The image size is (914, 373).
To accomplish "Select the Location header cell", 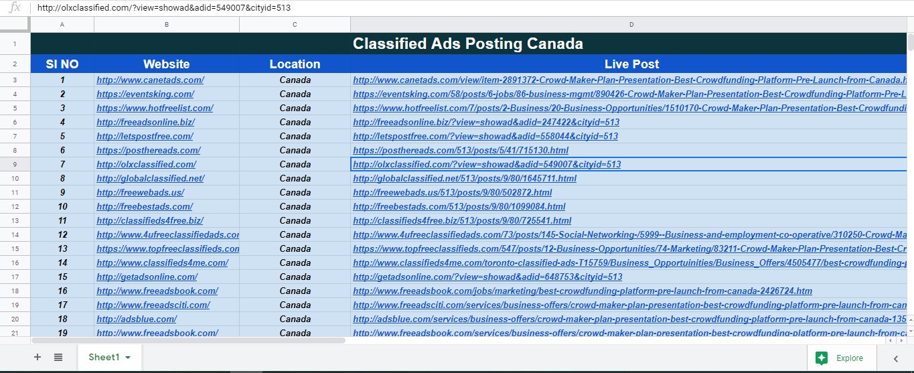I will pos(295,64).
